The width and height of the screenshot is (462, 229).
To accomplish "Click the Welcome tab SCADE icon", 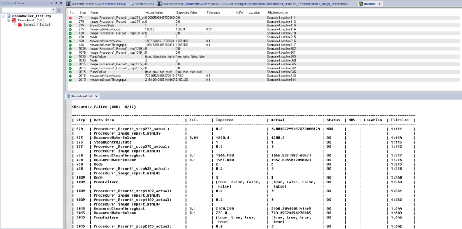I will coord(68,4).
